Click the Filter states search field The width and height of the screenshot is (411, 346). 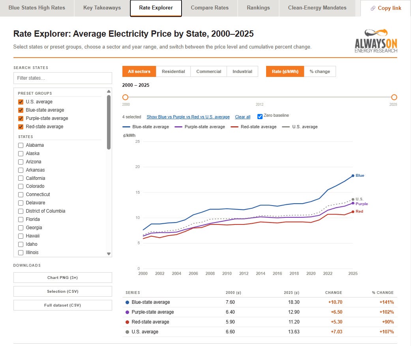pyautogui.click(x=63, y=78)
